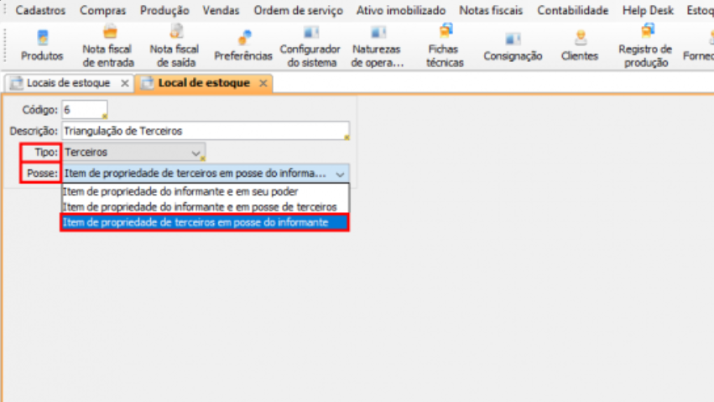Select 'Item de propriedade do informante e em seu poder'

click(180, 191)
